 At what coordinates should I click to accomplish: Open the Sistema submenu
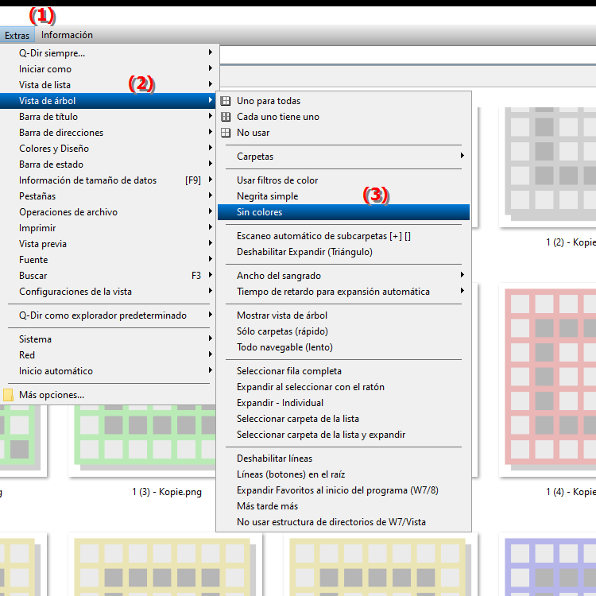[x=108, y=339]
